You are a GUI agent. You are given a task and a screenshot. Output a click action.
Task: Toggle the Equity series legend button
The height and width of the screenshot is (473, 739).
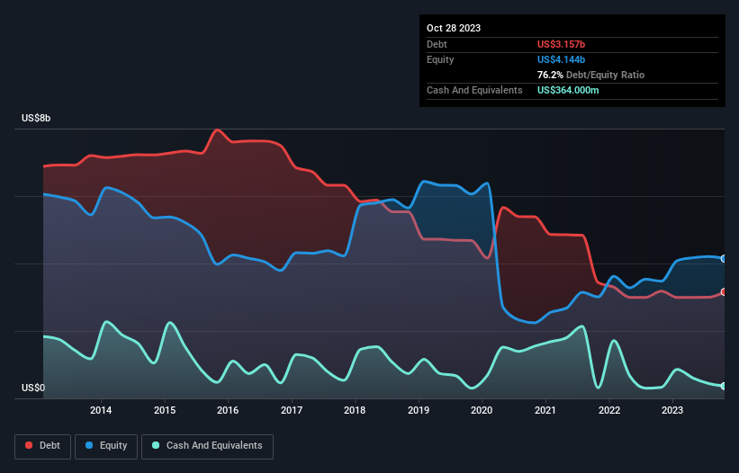coord(106,446)
